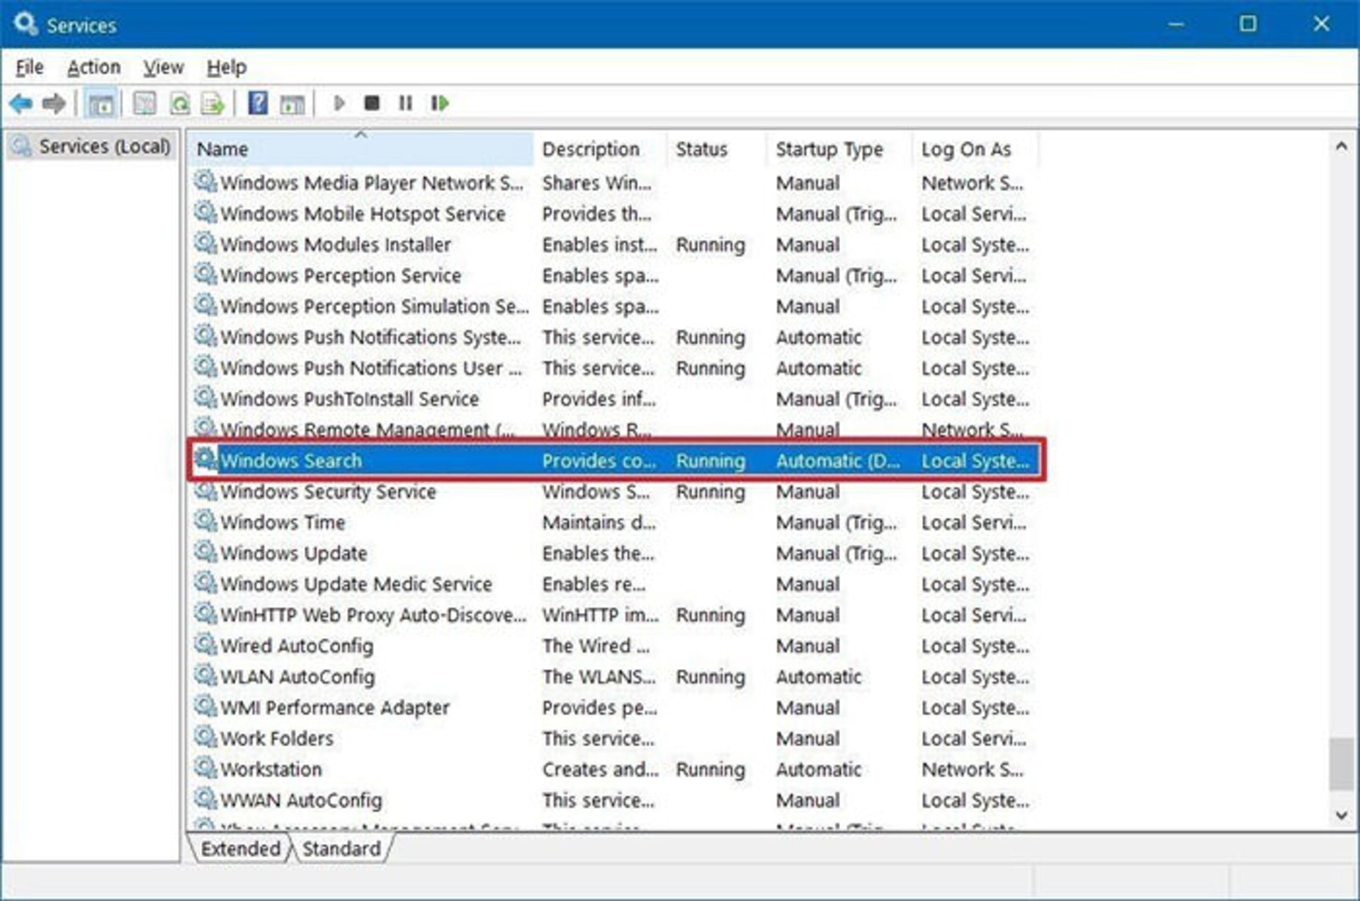Click the Forward arrow toolbar icon
The image size is (1360, 901).
click(x=54, y=104)
